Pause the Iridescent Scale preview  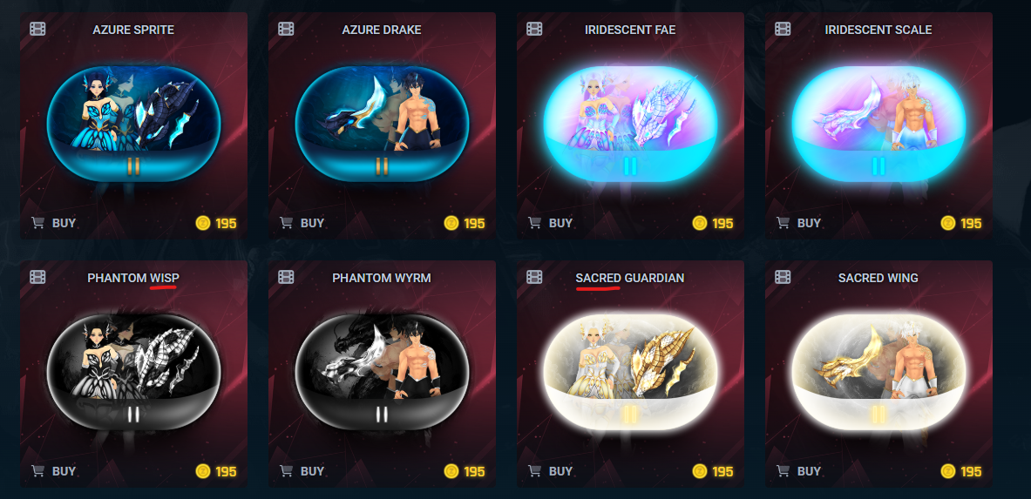click(878, 166)
